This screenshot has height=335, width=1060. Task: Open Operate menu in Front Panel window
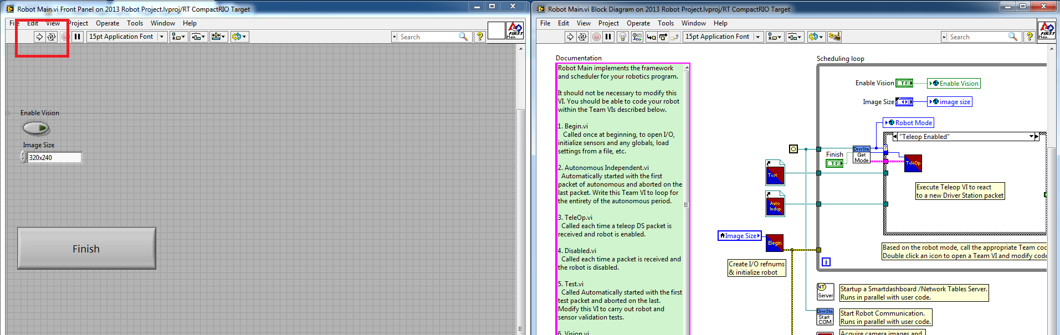pos(107,23)
